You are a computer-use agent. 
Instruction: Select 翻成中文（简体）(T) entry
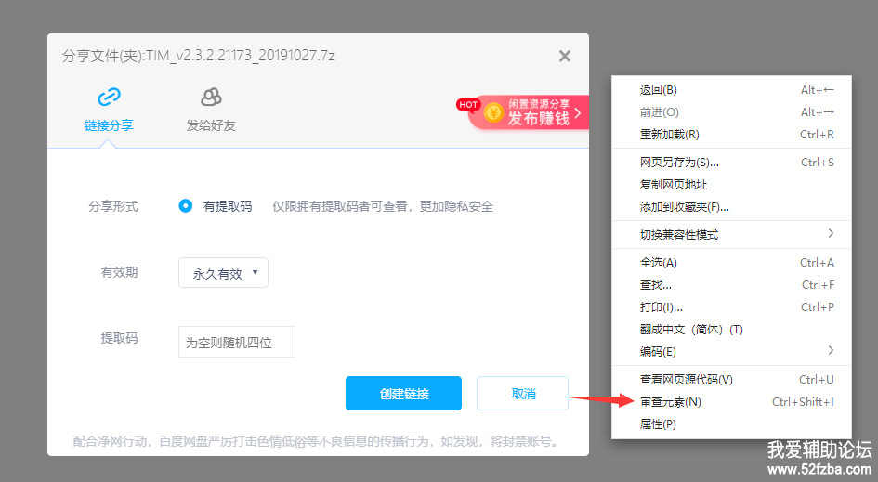pyautogui.click(x=731, y=330)
